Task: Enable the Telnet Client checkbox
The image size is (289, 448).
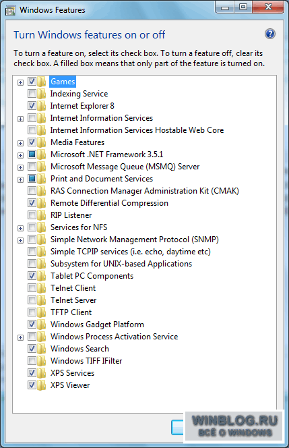Action: coord(32,287)
